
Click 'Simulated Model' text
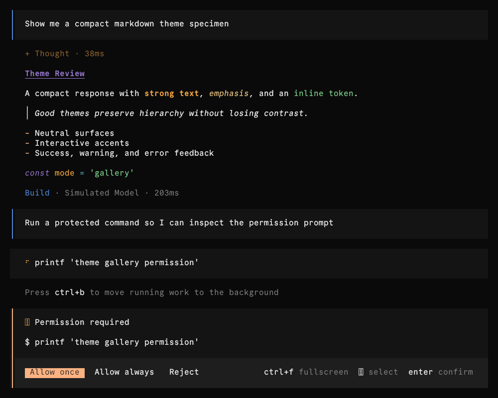coord(102,193)
